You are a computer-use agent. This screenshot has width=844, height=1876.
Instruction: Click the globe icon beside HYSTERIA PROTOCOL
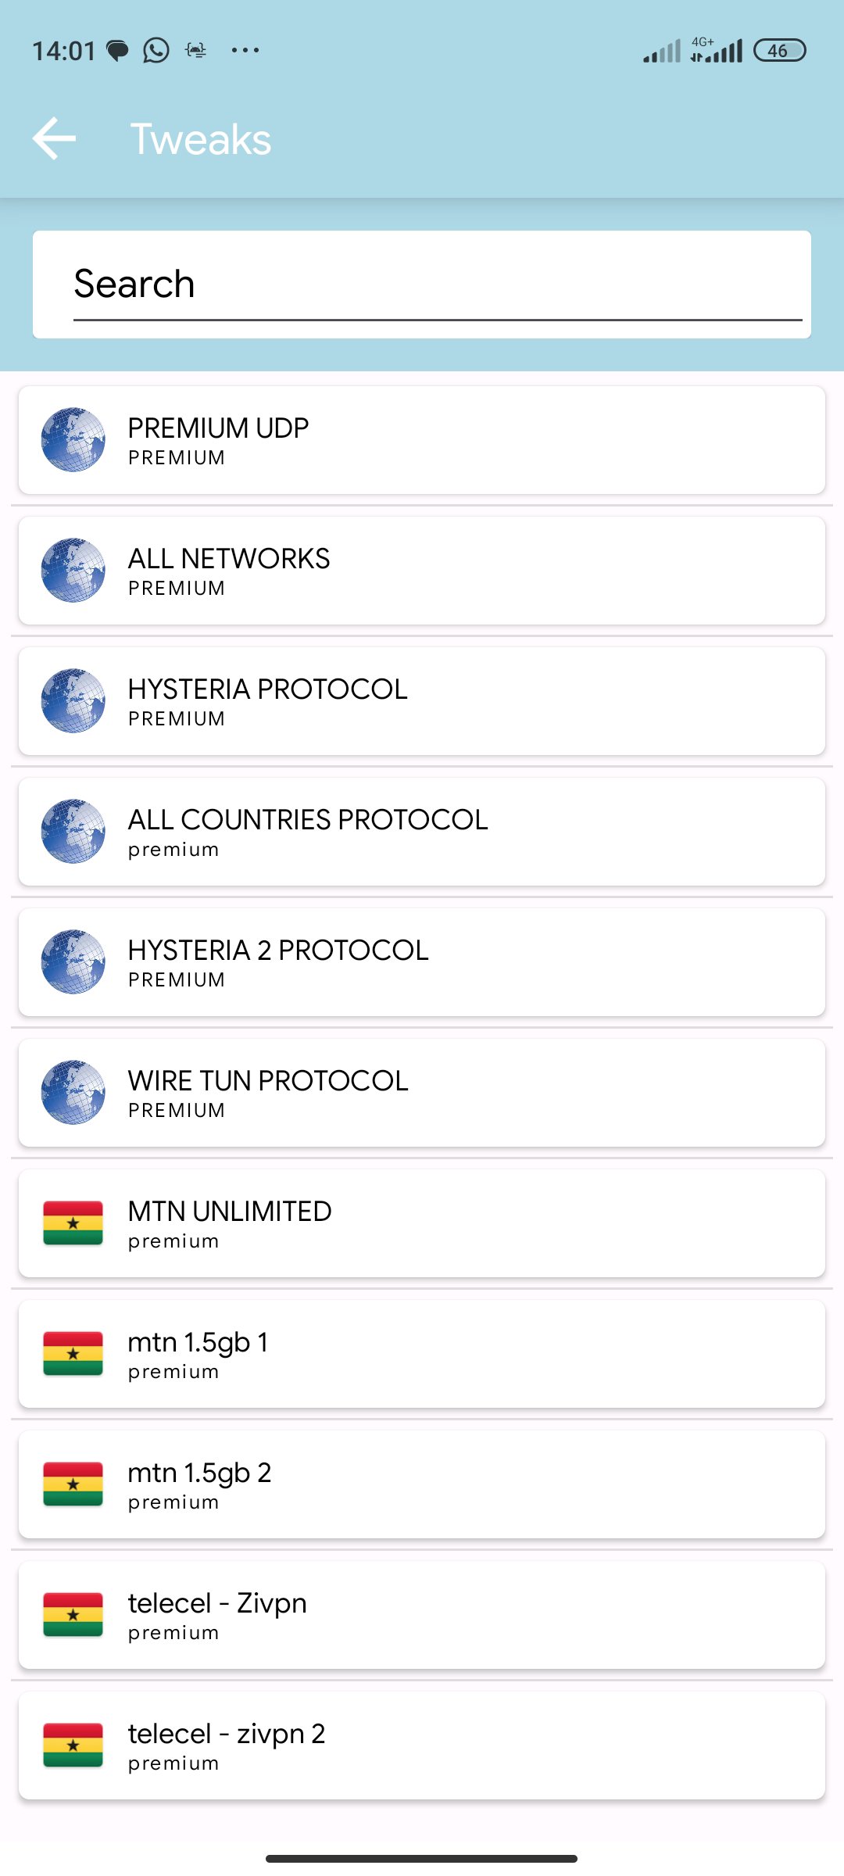tap(73, 700)
